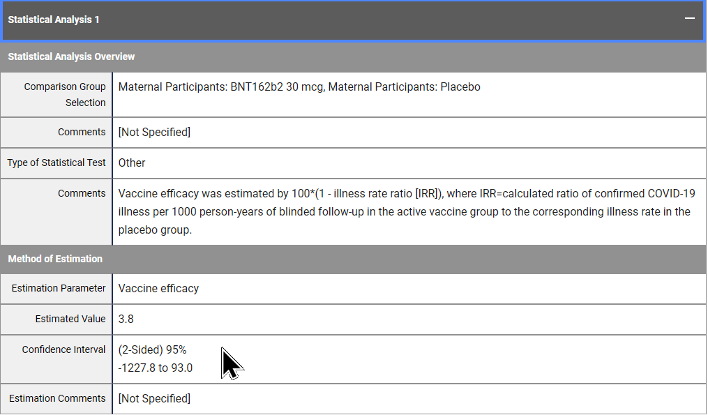Click the Method of Estimation section header
Screen dimensions: 708x415
pyautogui.click(x=55, y=259)
